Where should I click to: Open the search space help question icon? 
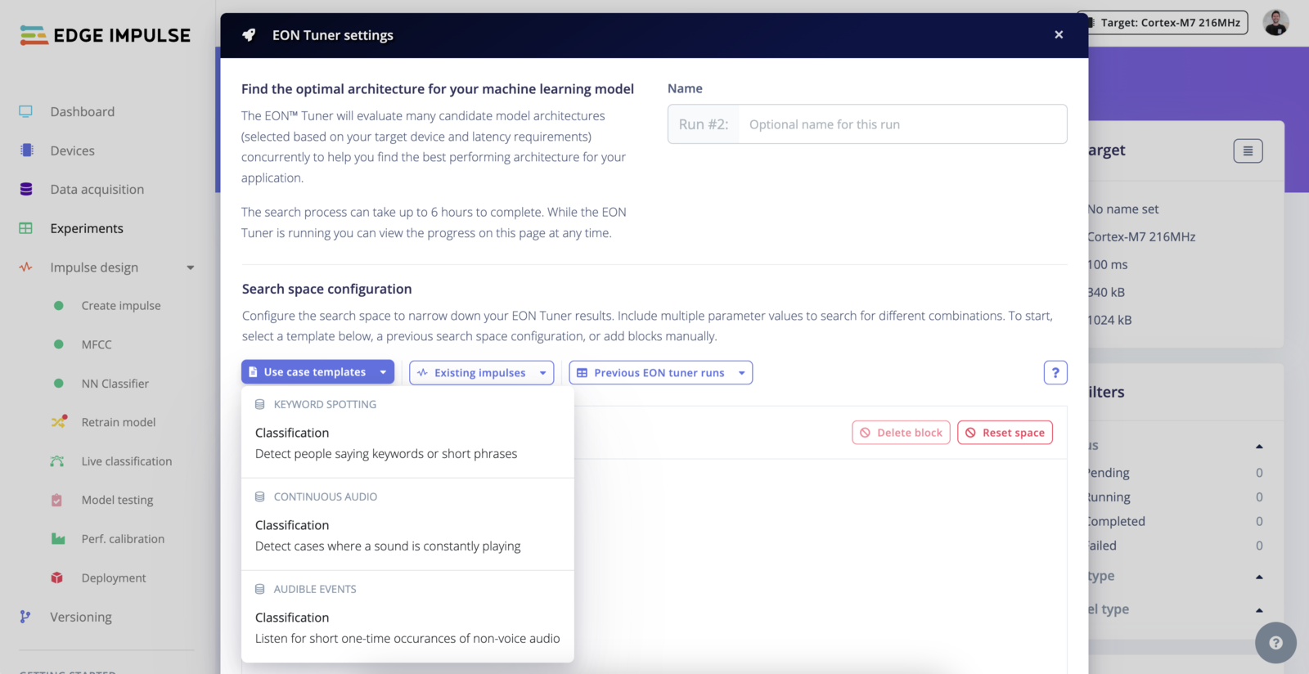coord(1055,373)
